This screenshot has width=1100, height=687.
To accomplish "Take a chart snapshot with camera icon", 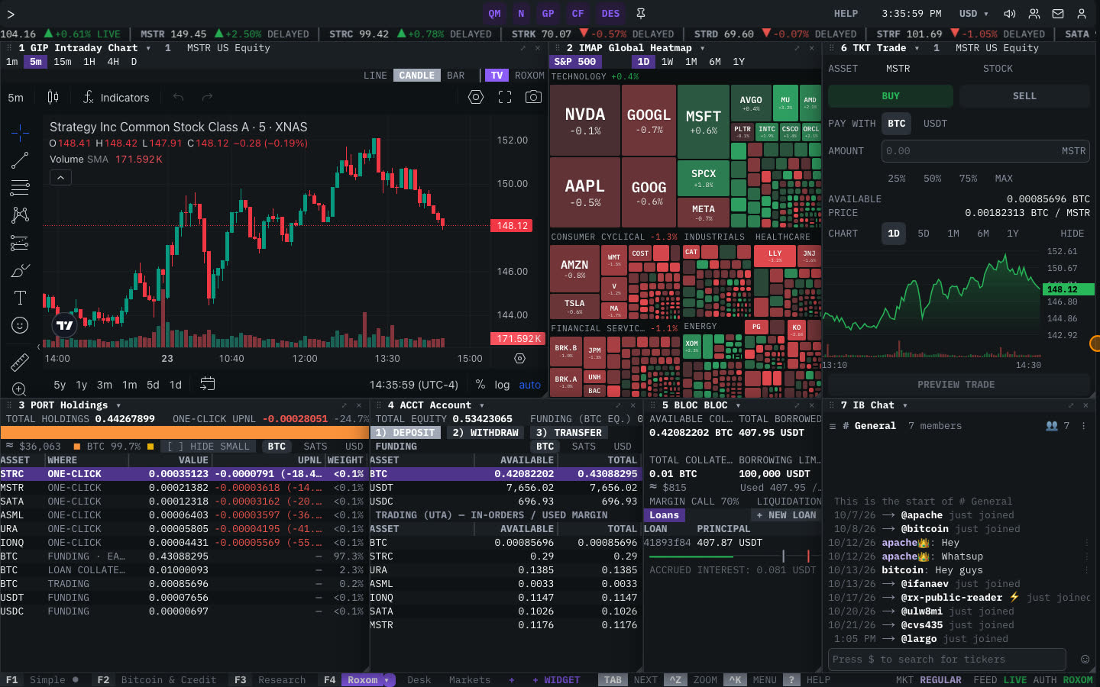I will coord(533,97).
